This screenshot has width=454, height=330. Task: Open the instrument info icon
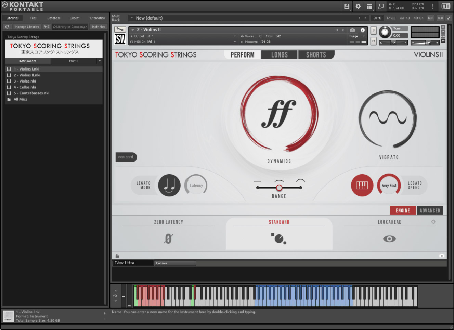[363, 30]
